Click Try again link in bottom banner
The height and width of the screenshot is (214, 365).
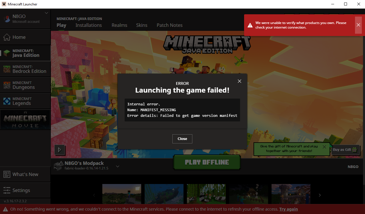(x=288, y=209)
